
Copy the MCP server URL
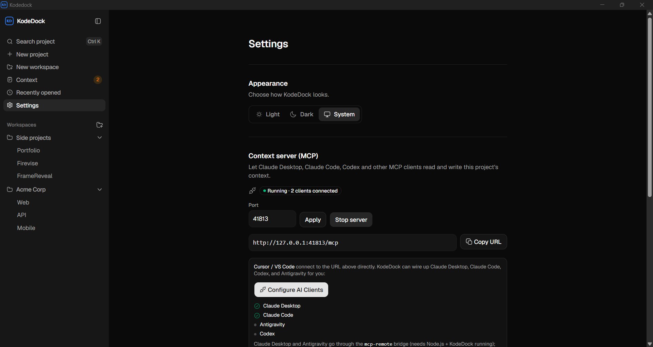[x=483, y=242]
